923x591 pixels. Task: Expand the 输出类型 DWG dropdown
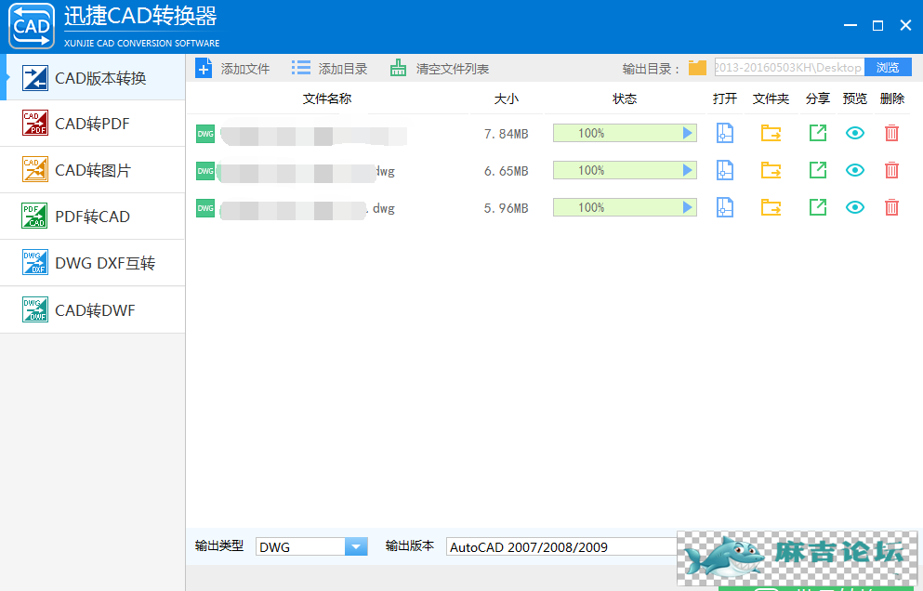pyautogui.click(x=356, y=546)
